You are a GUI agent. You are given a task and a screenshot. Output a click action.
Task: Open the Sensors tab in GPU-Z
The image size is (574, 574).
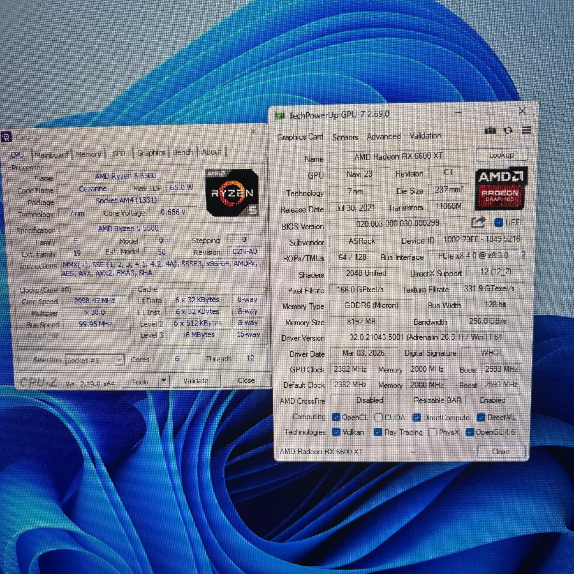pyautogui.click(x=345, y=137)
